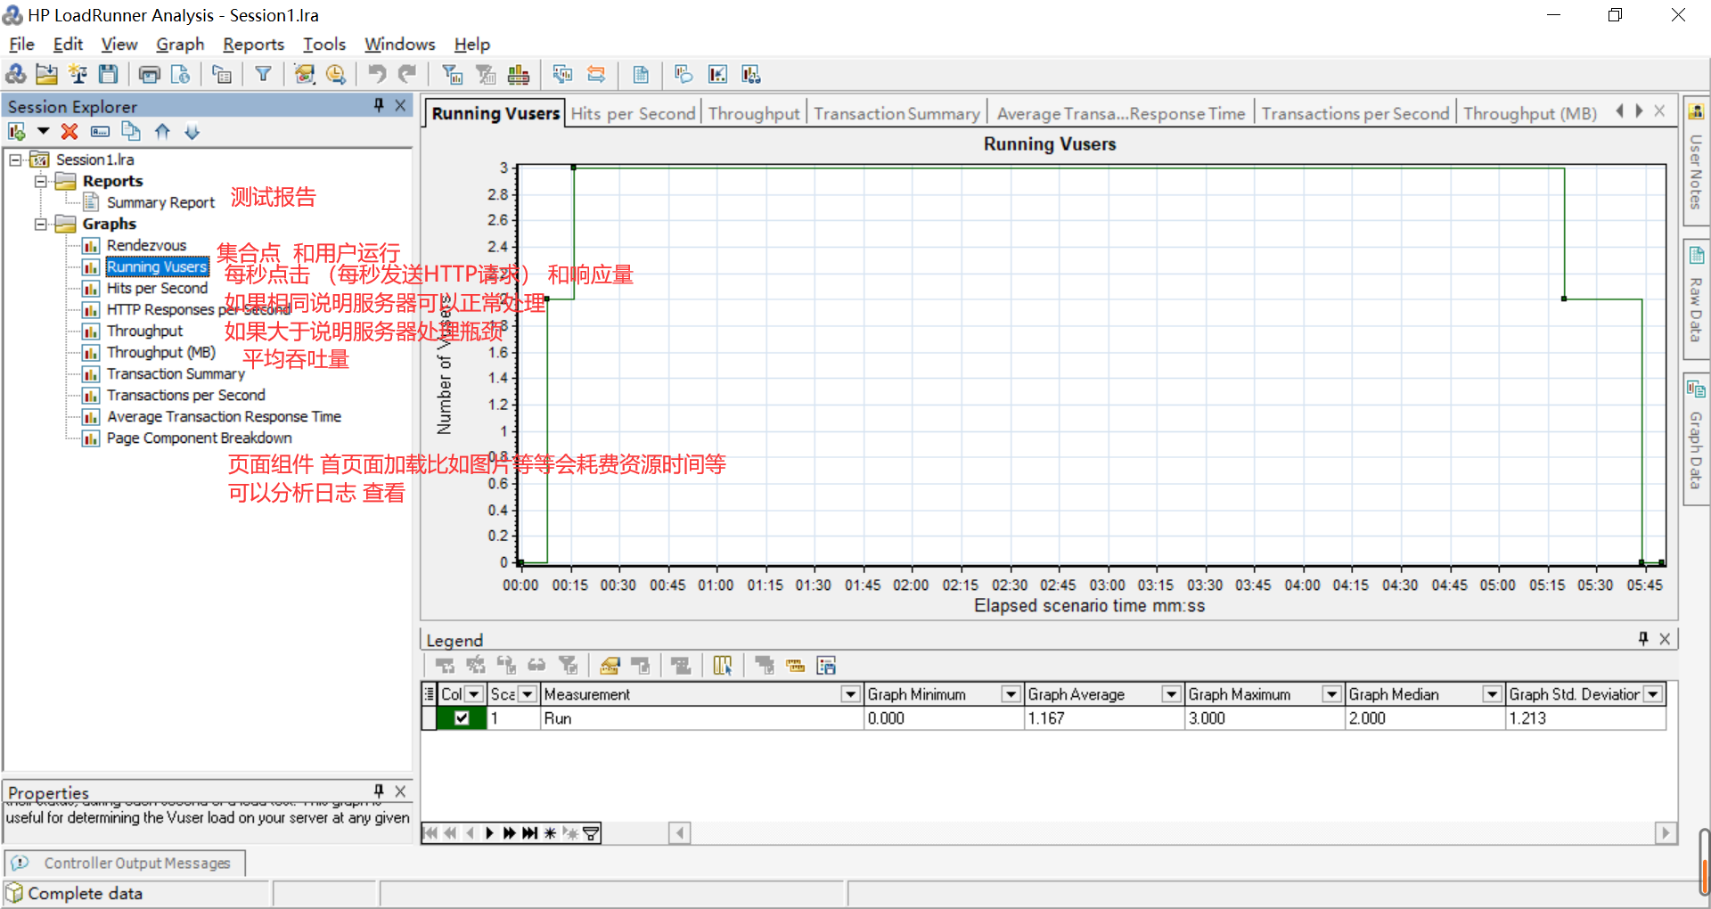Image resolution: width=1711 pixels, height=909 pixels.
Task: Open the Scale column dropdown
Action: [x=528, y=694]
